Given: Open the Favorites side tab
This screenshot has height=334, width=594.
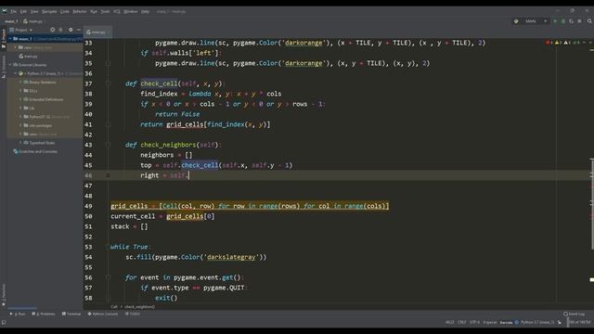Looking at the screenshot, I should [4, 295].
